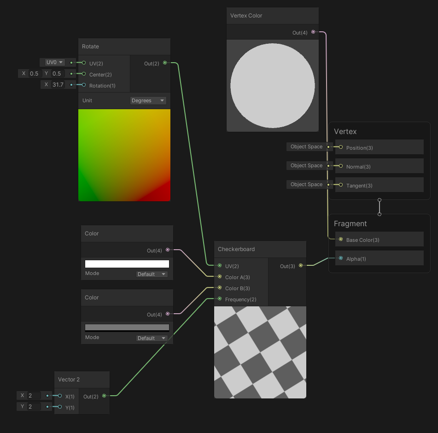Click Rotate node Out(2) output port
This screenshot has height=433, width=438.
(165, 63)
